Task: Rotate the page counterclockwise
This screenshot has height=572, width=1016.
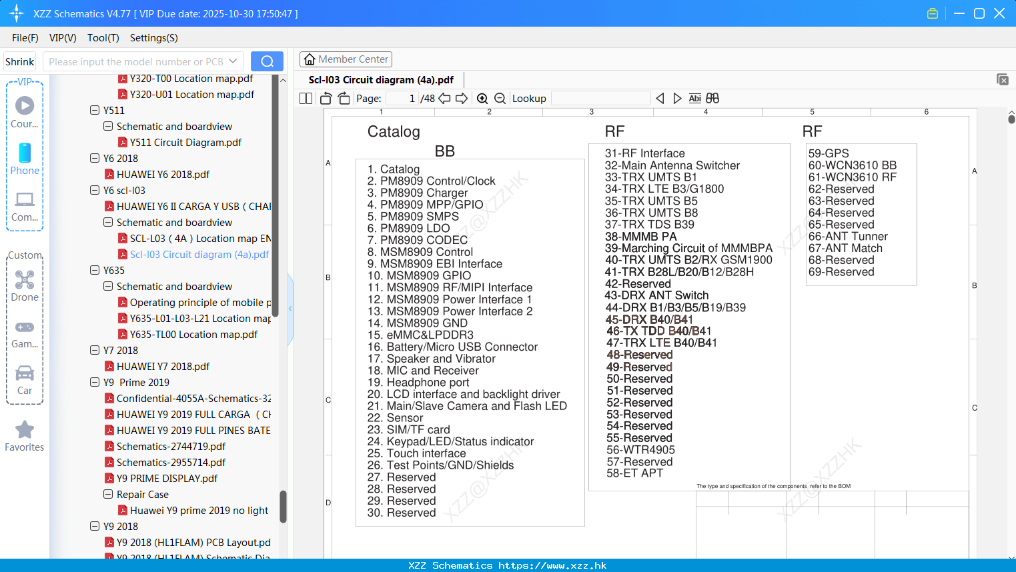Action: pos(326,99)
